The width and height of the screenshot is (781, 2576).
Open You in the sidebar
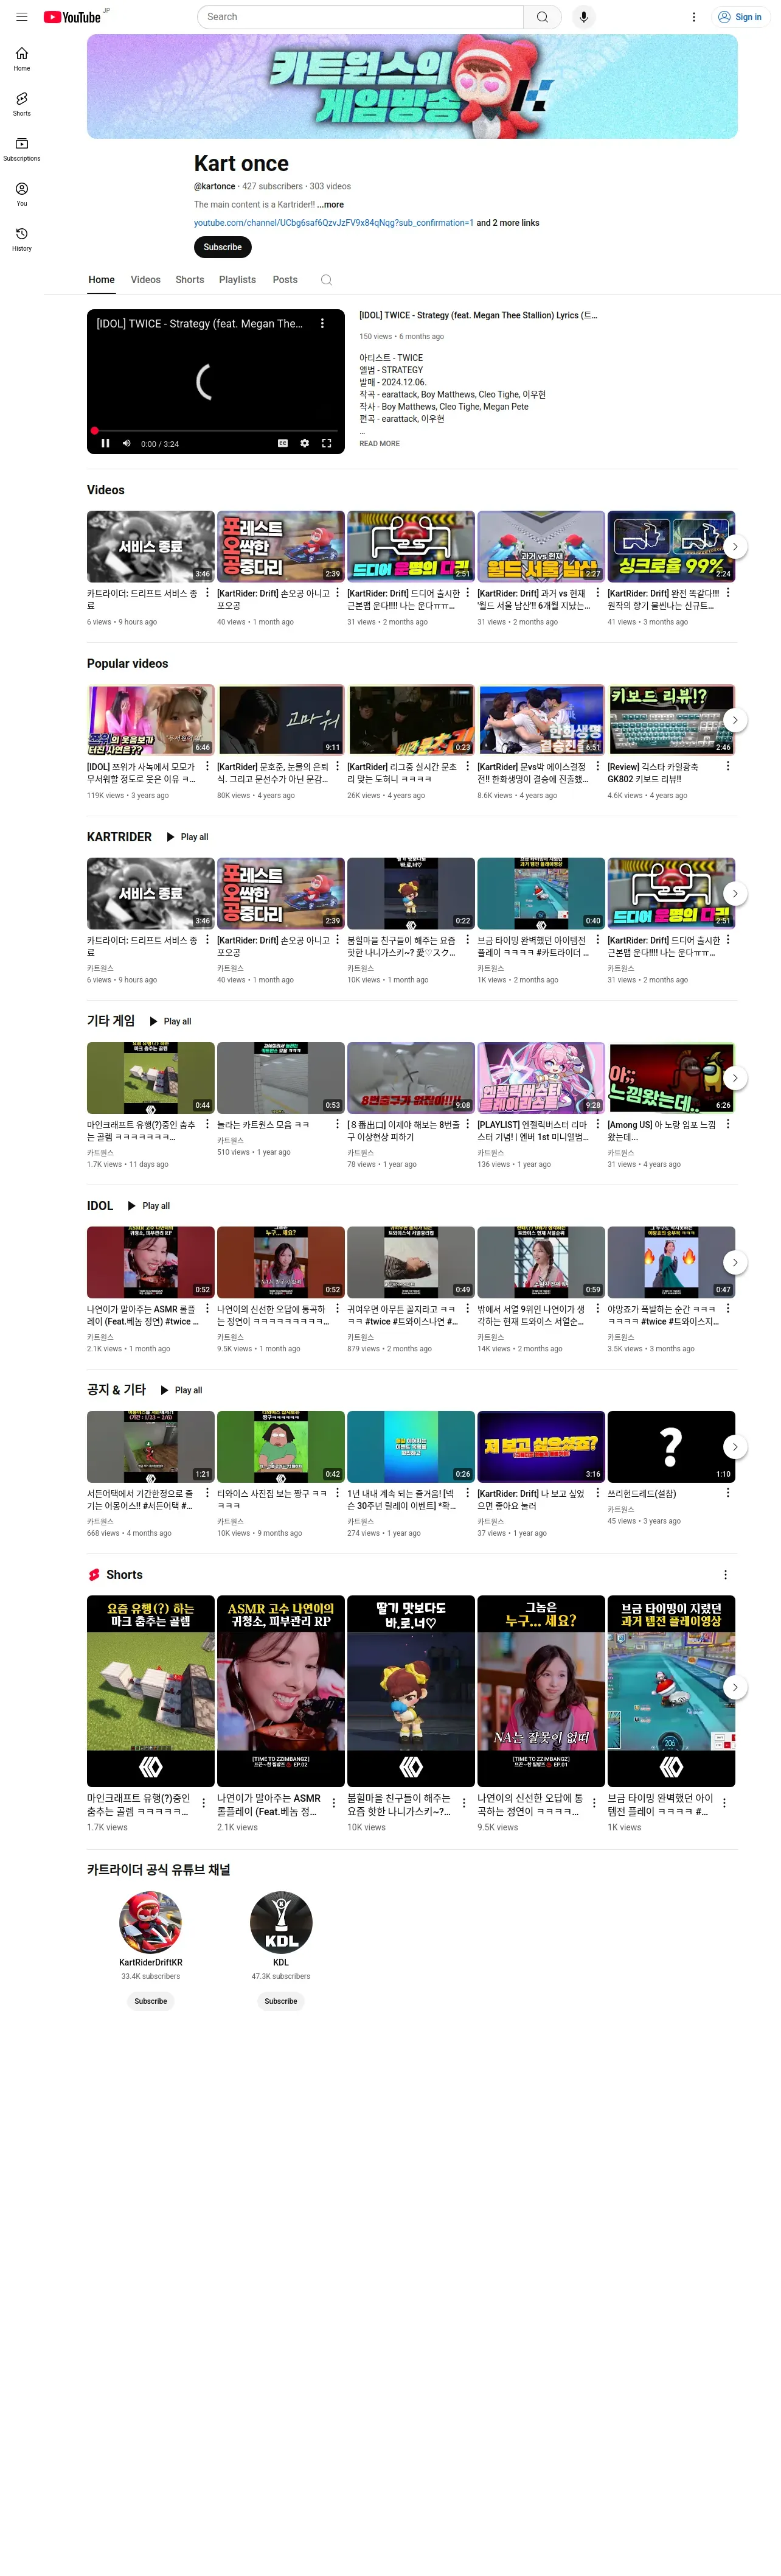tap(22, 194)
